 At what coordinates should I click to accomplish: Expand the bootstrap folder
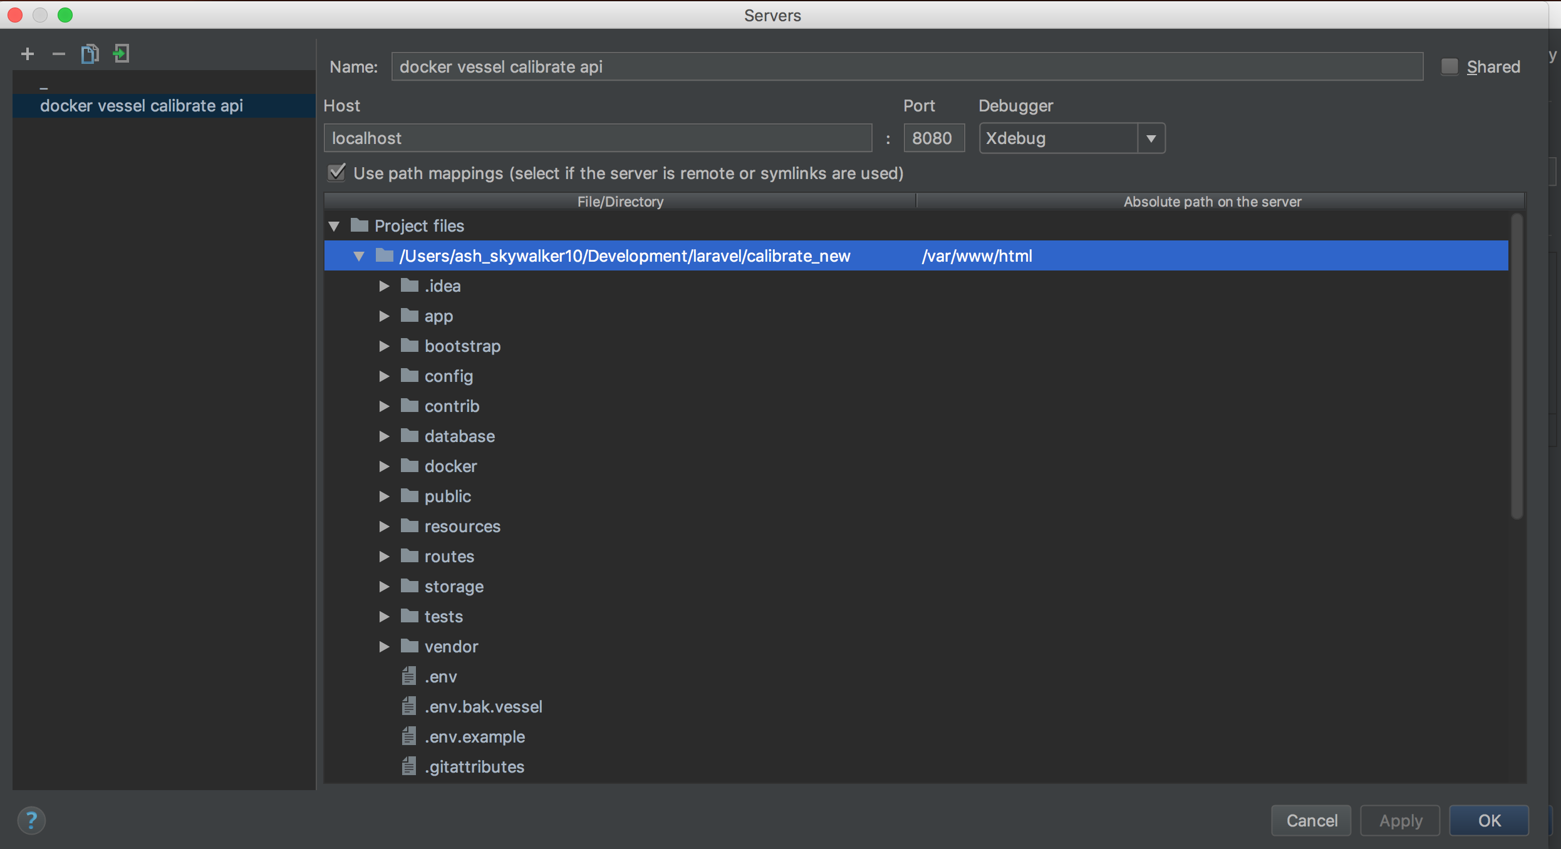pos(384,346)
